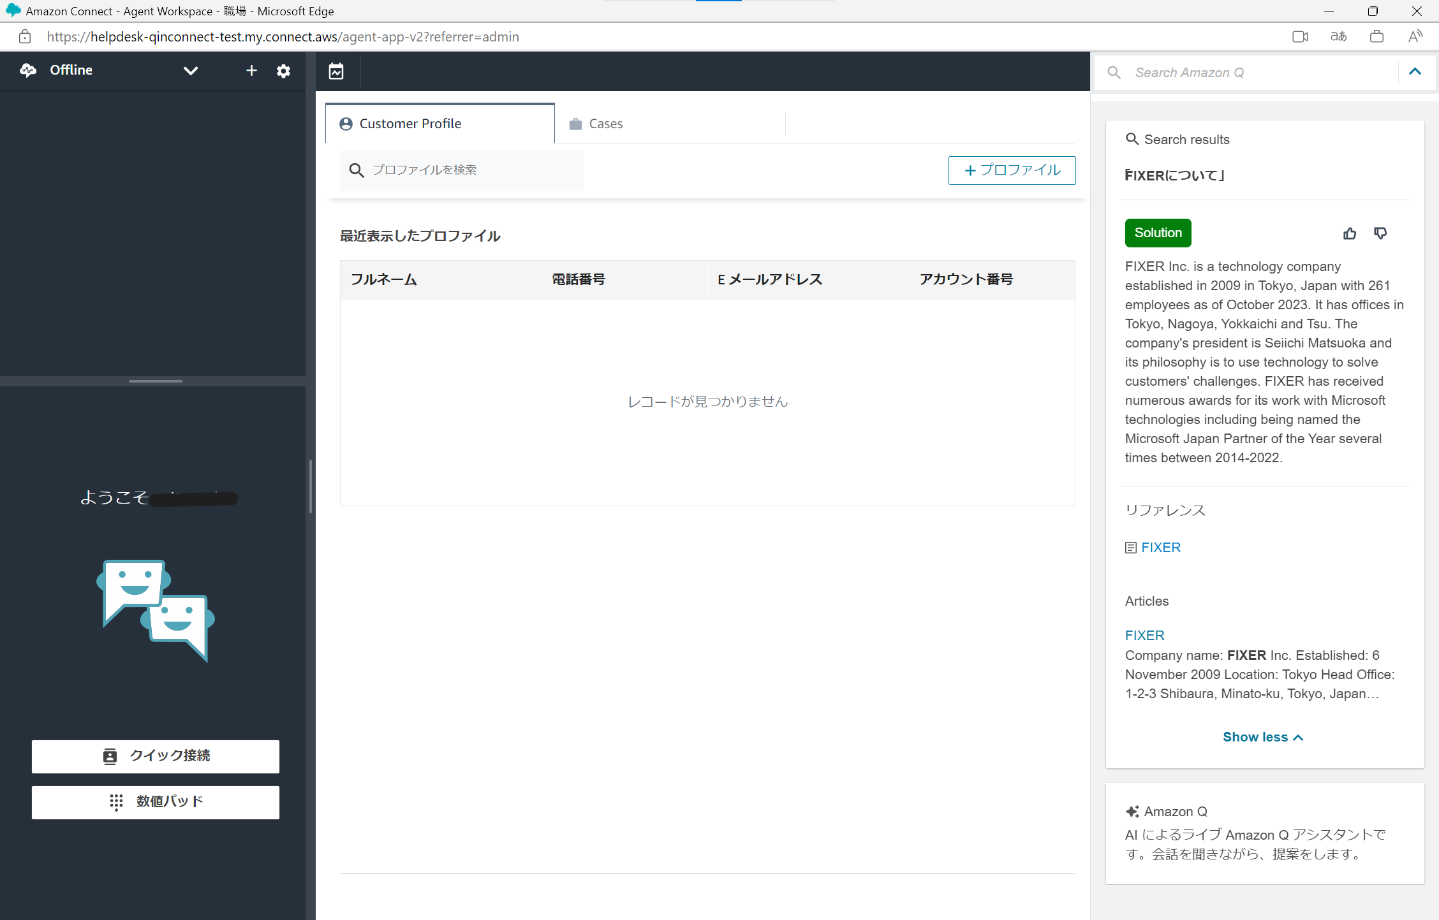Collapse the Amazon Q panel with chevron

[x=1415, y=72]
